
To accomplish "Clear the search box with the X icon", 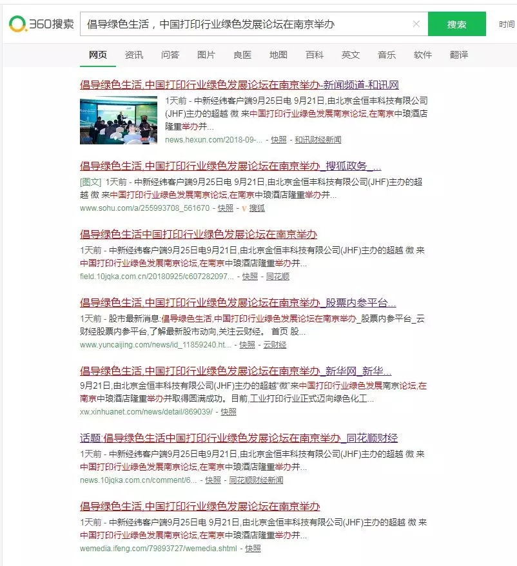I will coord(416,24).
